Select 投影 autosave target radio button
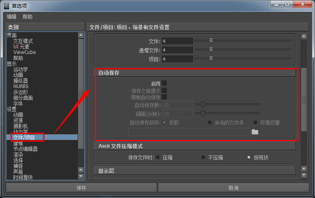This screenshot has height=198, width=315. coord(164,122)
